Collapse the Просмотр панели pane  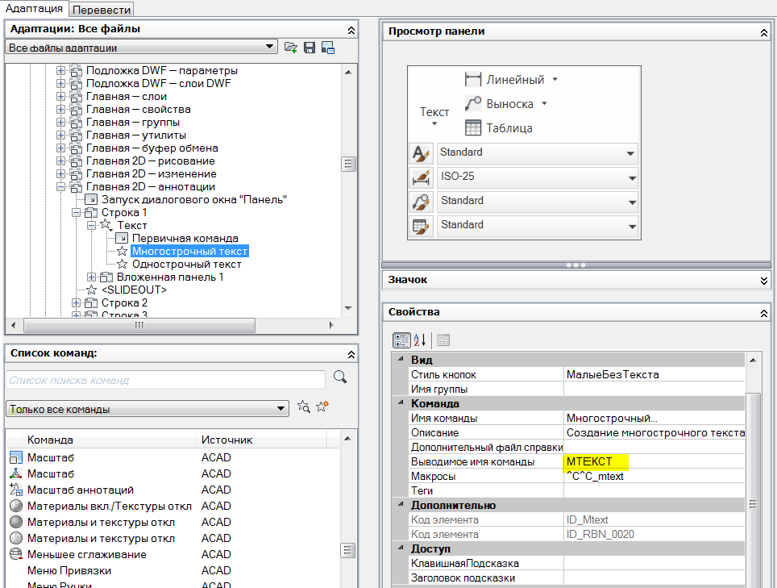[x=763, y=33]
